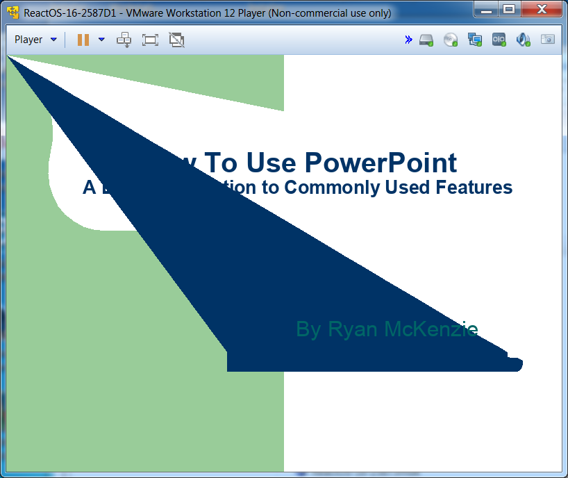Expand the power options arrow beside pause
The image size is (568, 478).
tap(101, 40)
